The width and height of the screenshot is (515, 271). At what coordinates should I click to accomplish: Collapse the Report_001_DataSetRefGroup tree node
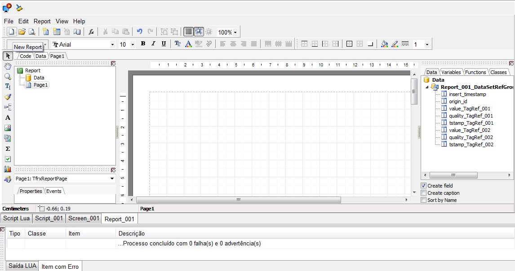(427, 87)
